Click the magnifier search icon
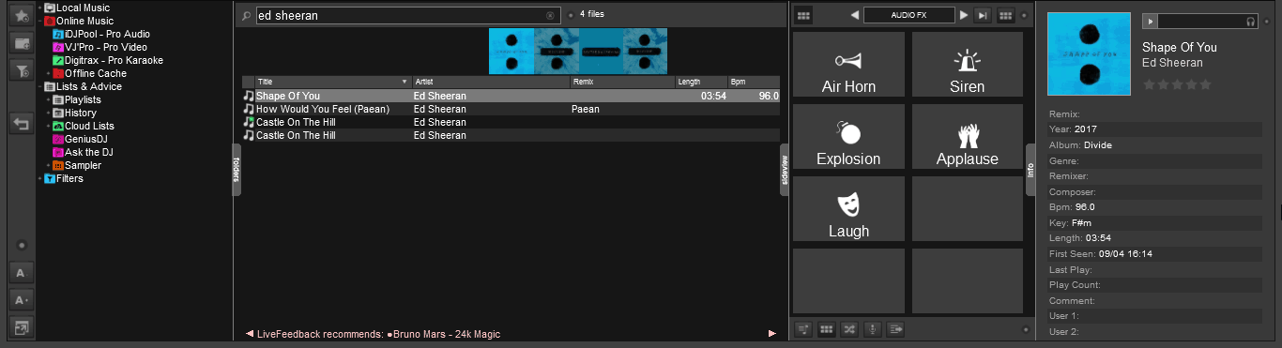 (x=245, y=16)
